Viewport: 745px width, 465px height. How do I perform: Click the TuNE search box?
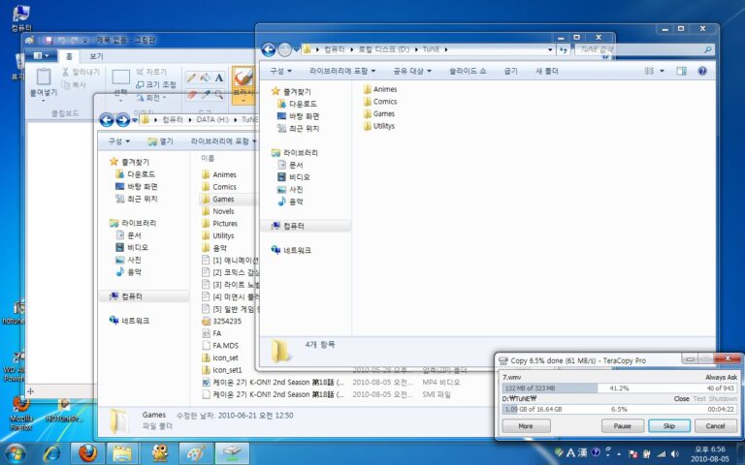[644, 49]
